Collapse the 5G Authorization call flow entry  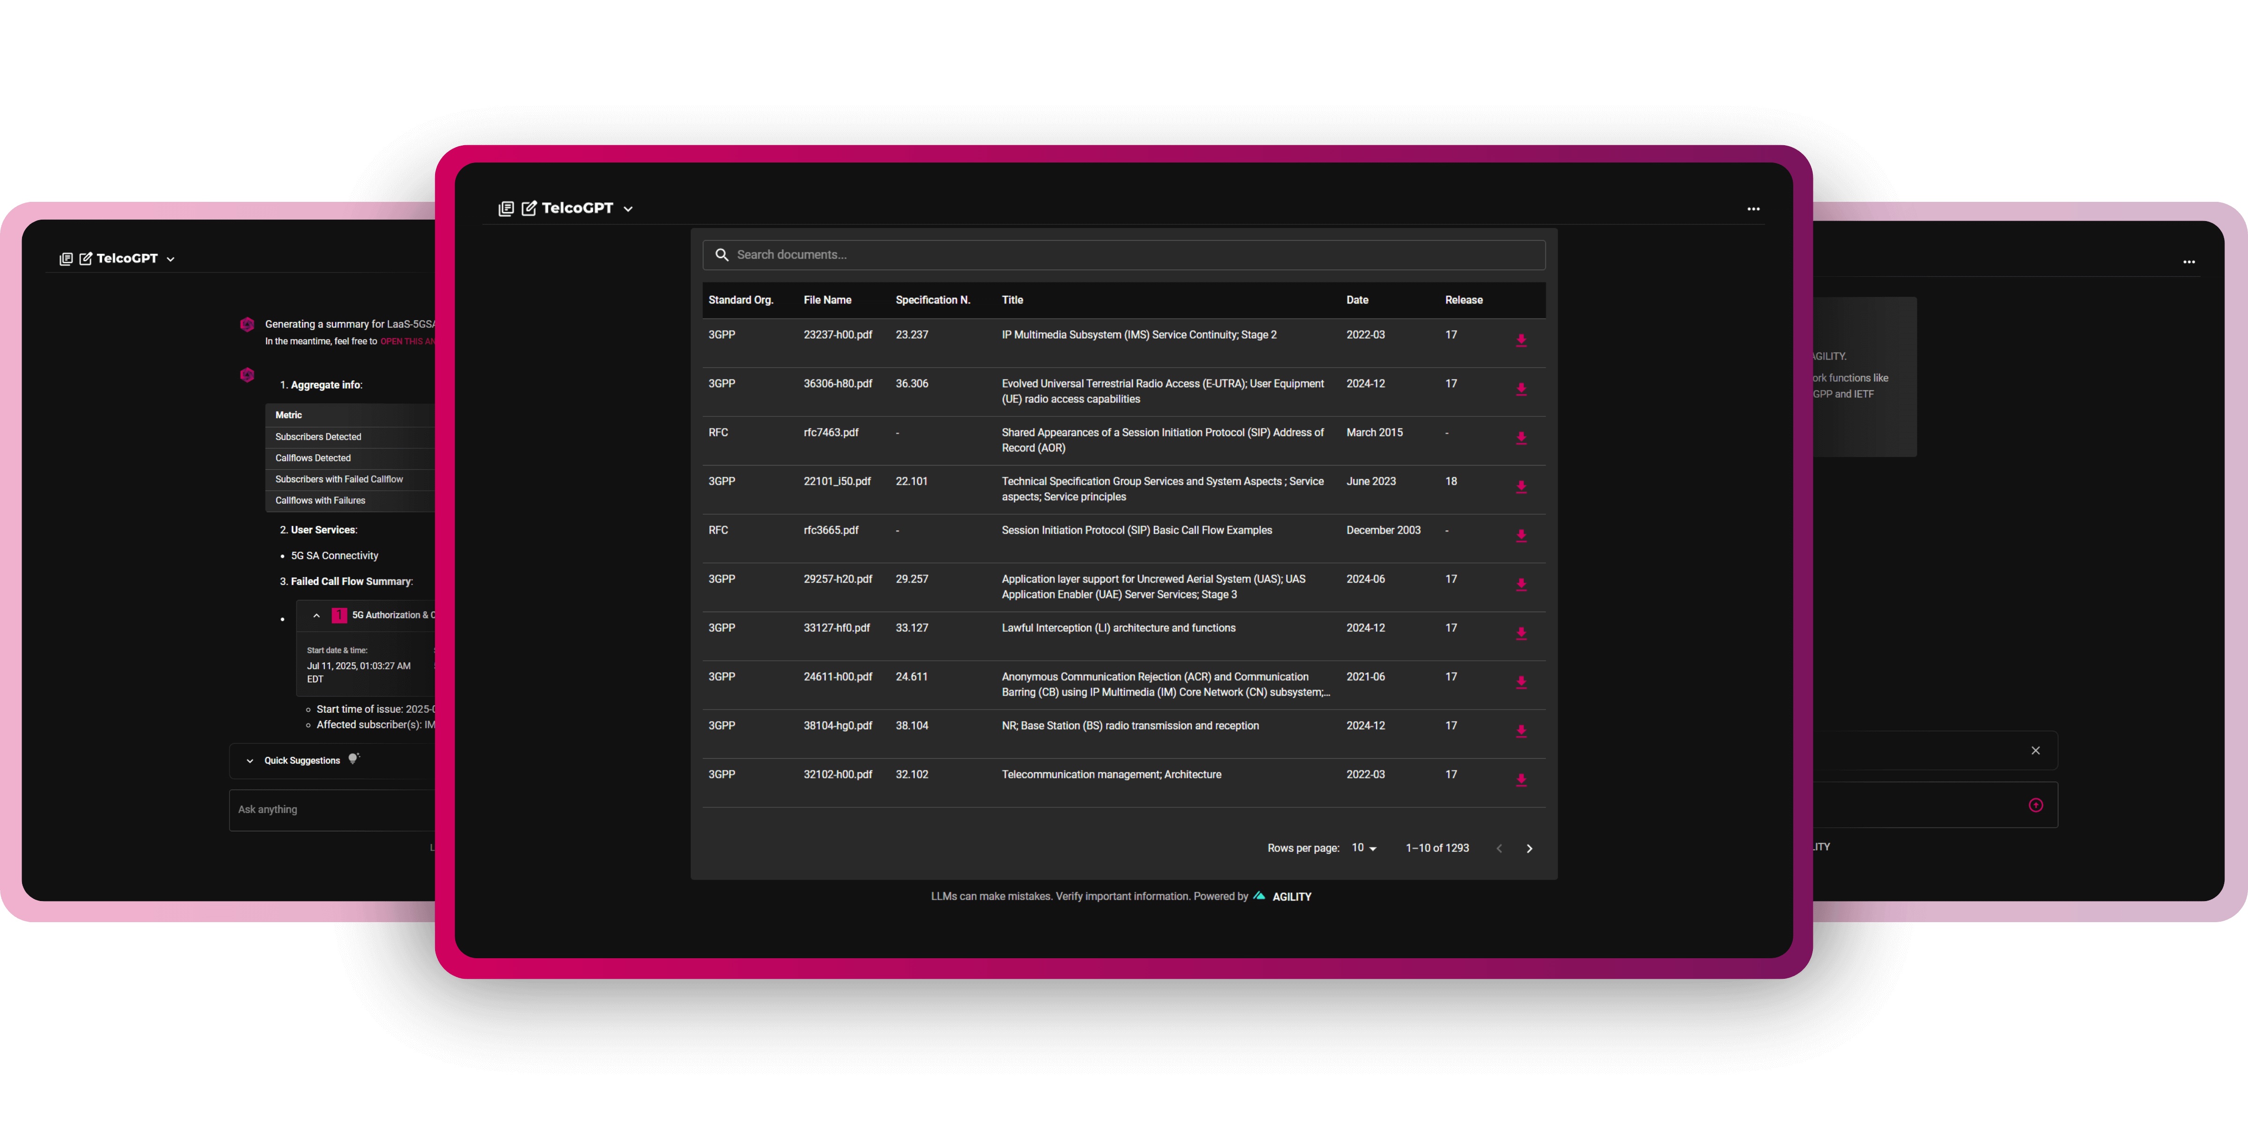tap(317, 616)
